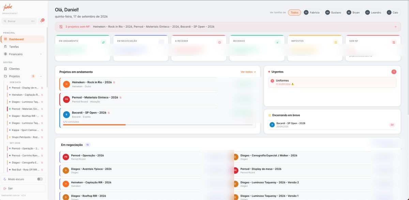Viewport: 409px width, 200px height.
Task: Click the Sem NF card icon
Action: [x=394, y=42]
